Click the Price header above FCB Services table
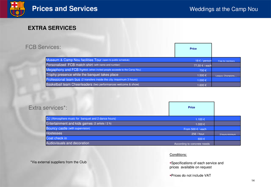Screen dimensions: 271x187 click(193, 49)
